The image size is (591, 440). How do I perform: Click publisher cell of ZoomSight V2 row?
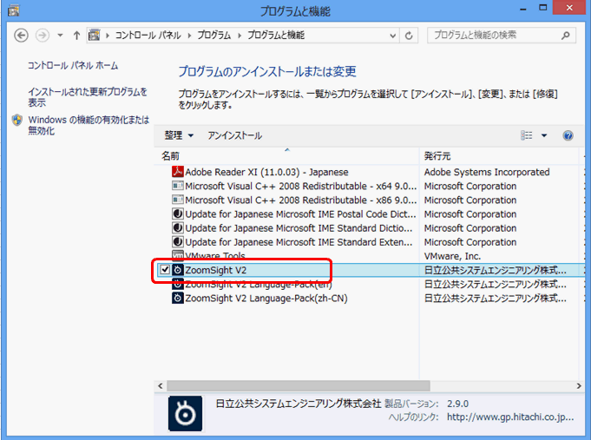coord(495,270)
